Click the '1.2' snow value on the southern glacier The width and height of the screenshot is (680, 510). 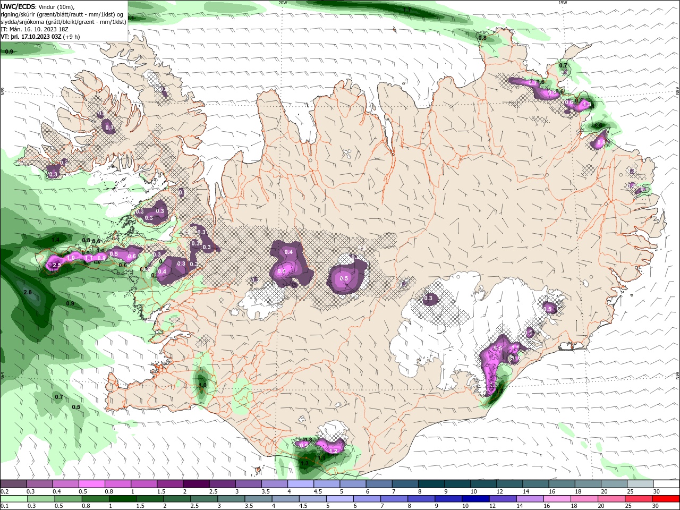pos(334,451)
